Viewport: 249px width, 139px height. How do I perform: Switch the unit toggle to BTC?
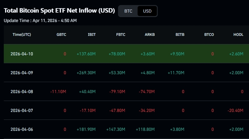pyautogui.click(x=128, y=11)
